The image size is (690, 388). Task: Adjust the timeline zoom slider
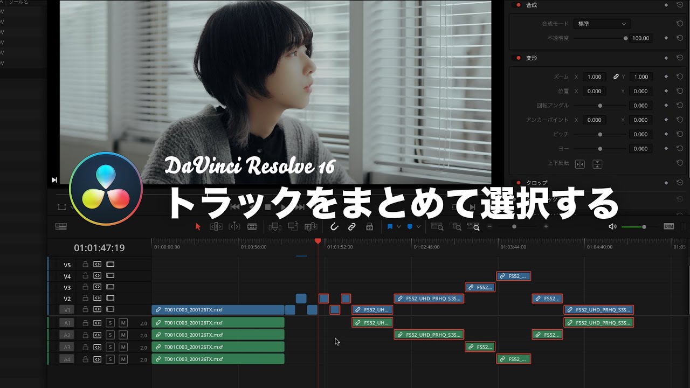514,227
